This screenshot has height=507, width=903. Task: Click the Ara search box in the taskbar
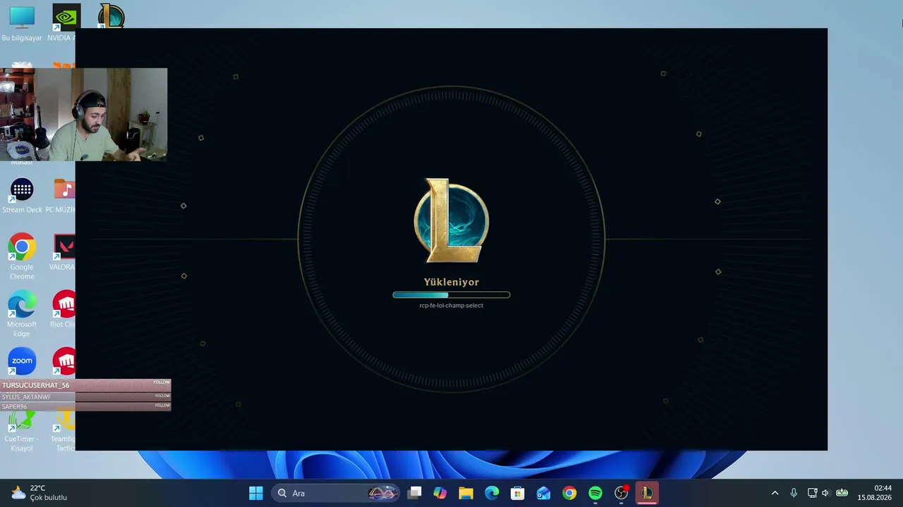(x=335, y=493)
